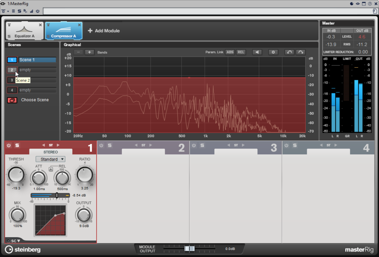The height and width of the screenshot is (257, 379).
Task: Click the document icon right of preset field
Action: [x=375, y=11]
